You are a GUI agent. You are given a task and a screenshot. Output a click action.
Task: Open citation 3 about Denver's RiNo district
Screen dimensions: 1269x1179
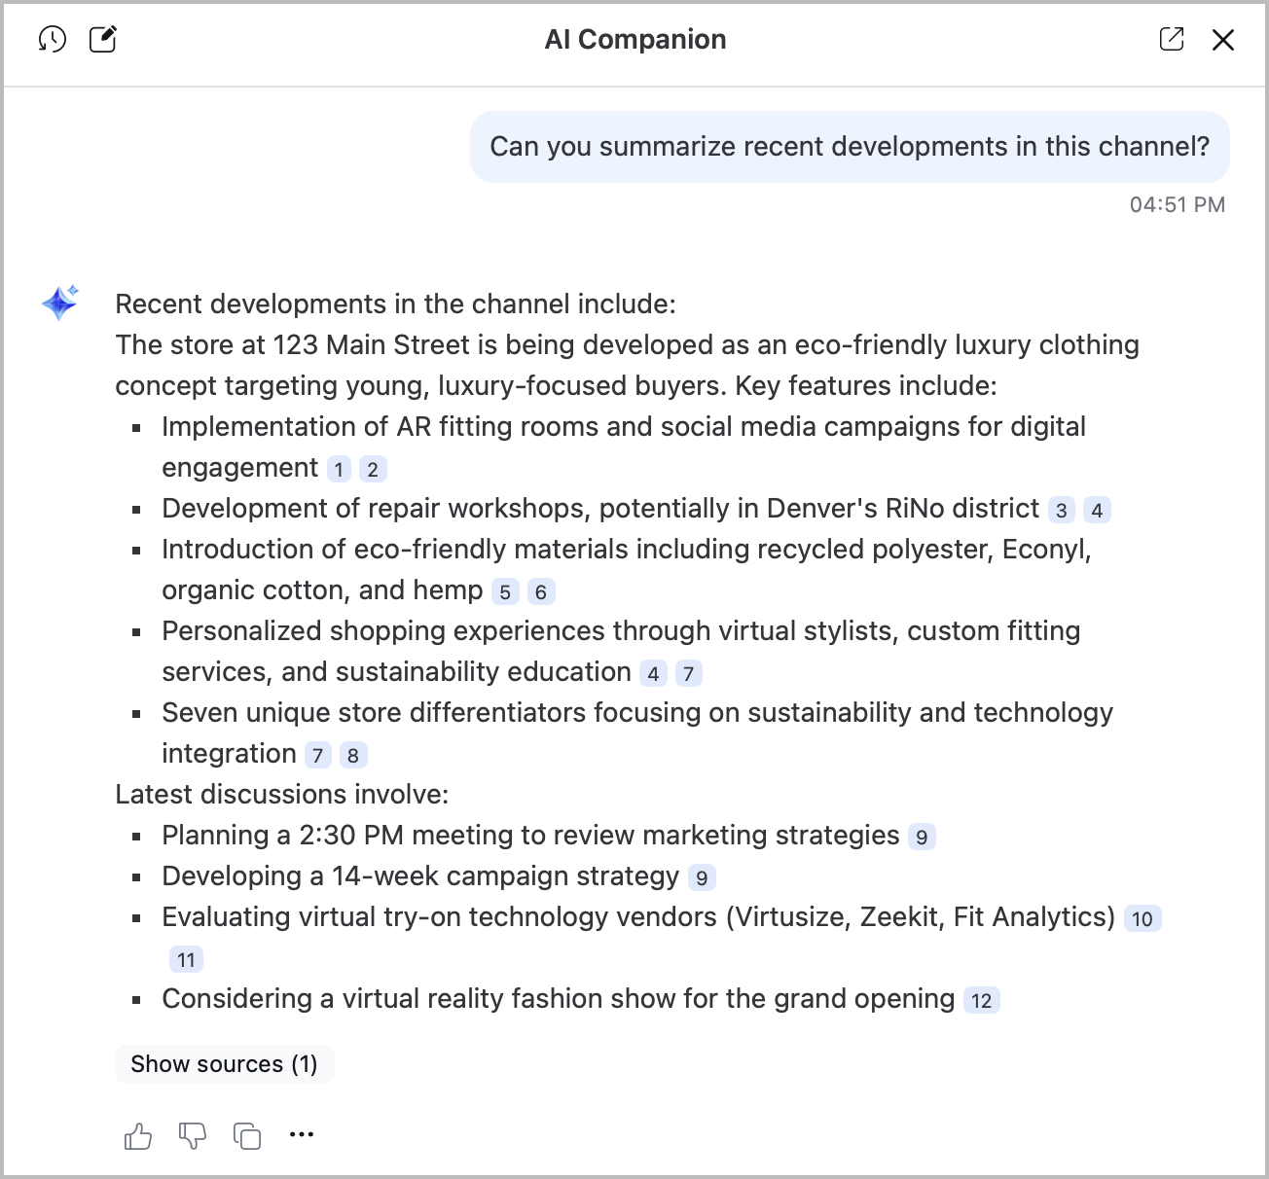1062,509
